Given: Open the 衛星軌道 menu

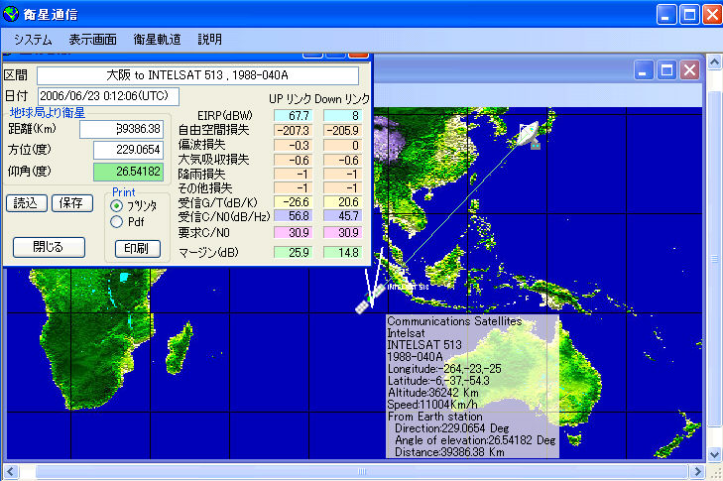Looking at the screenshot, I should (157, 40).
